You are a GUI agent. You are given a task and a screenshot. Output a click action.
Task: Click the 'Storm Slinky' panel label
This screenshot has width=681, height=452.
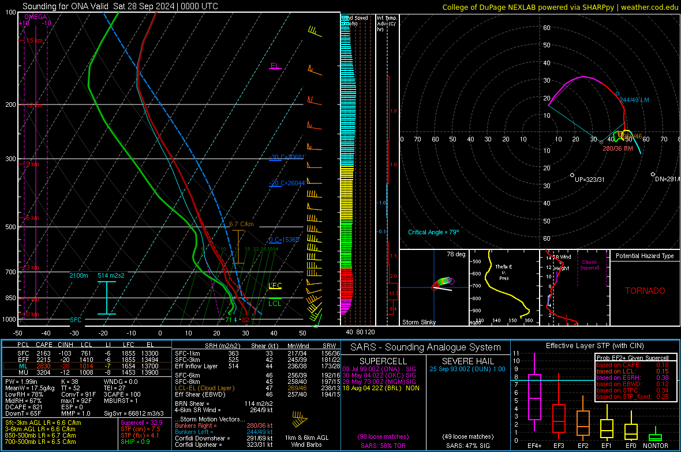point(418,322)
